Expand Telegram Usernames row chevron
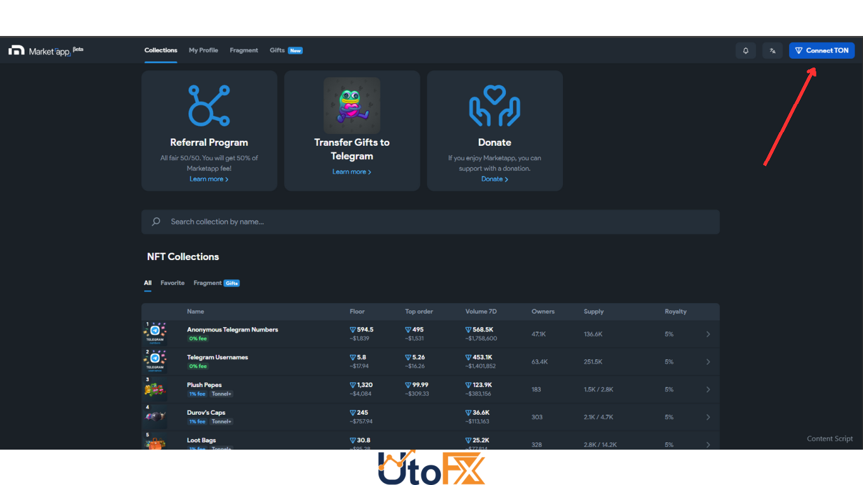Image resolution: width=863 pixels, height=485 pixels. [708, 362]
